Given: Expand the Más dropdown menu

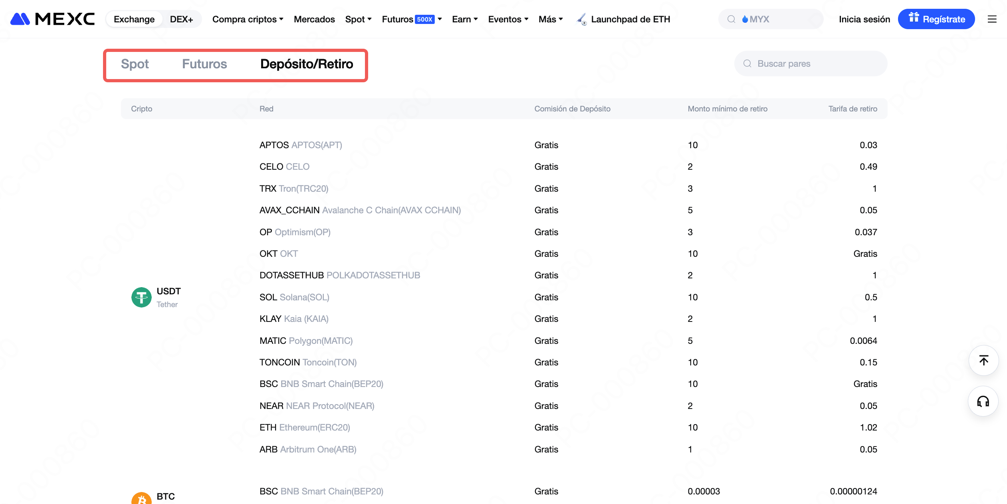Looking at the screenshot, I should point(550,19).
